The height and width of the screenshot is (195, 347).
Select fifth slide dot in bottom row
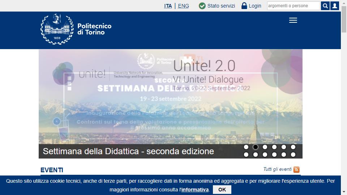click(x=284, y=155)
